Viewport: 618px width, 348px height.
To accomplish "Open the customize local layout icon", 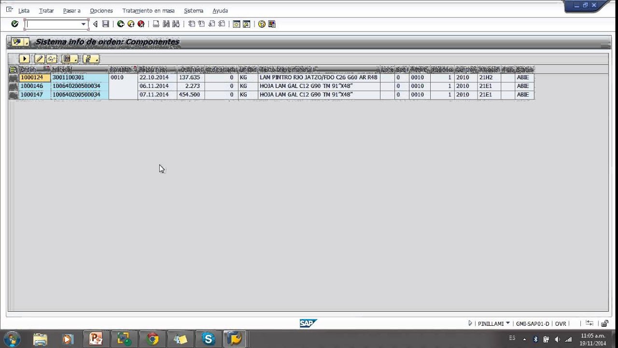I will point(272,24).
